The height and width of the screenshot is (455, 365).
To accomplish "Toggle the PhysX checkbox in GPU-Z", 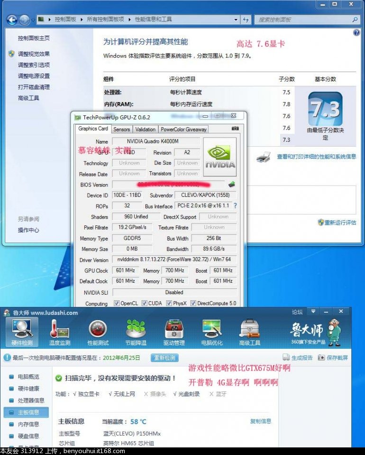I will [x=169, y=303].
